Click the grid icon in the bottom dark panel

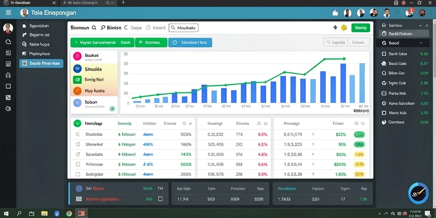pyautogui.click(x=79, y=199)
